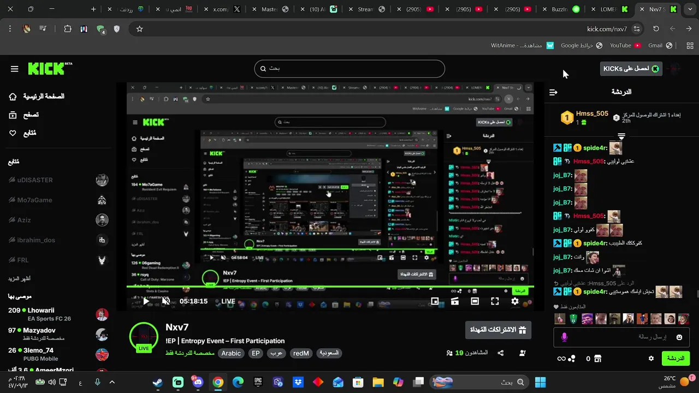Open the Following heart sidebar icon
The width and height of the screenshot is (699, 393).
click(13, 133)
